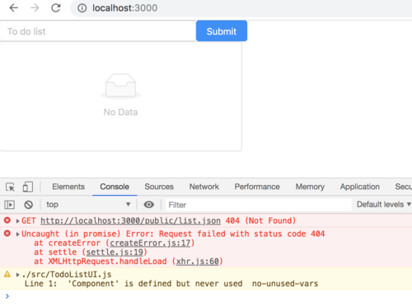Screen dimensions: 412x306
Task: Toggle the device toolbar icon
Action: pos(28,187)
